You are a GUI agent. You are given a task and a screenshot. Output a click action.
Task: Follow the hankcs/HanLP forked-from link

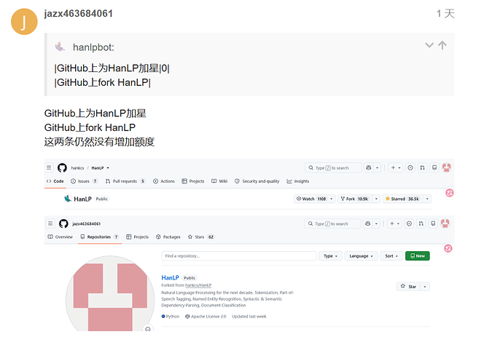point(198,285)
